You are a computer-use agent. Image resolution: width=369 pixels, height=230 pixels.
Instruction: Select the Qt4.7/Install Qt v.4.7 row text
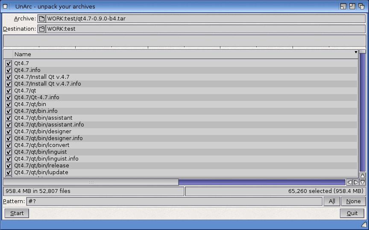pyautogui.click(x=42, y=77)
